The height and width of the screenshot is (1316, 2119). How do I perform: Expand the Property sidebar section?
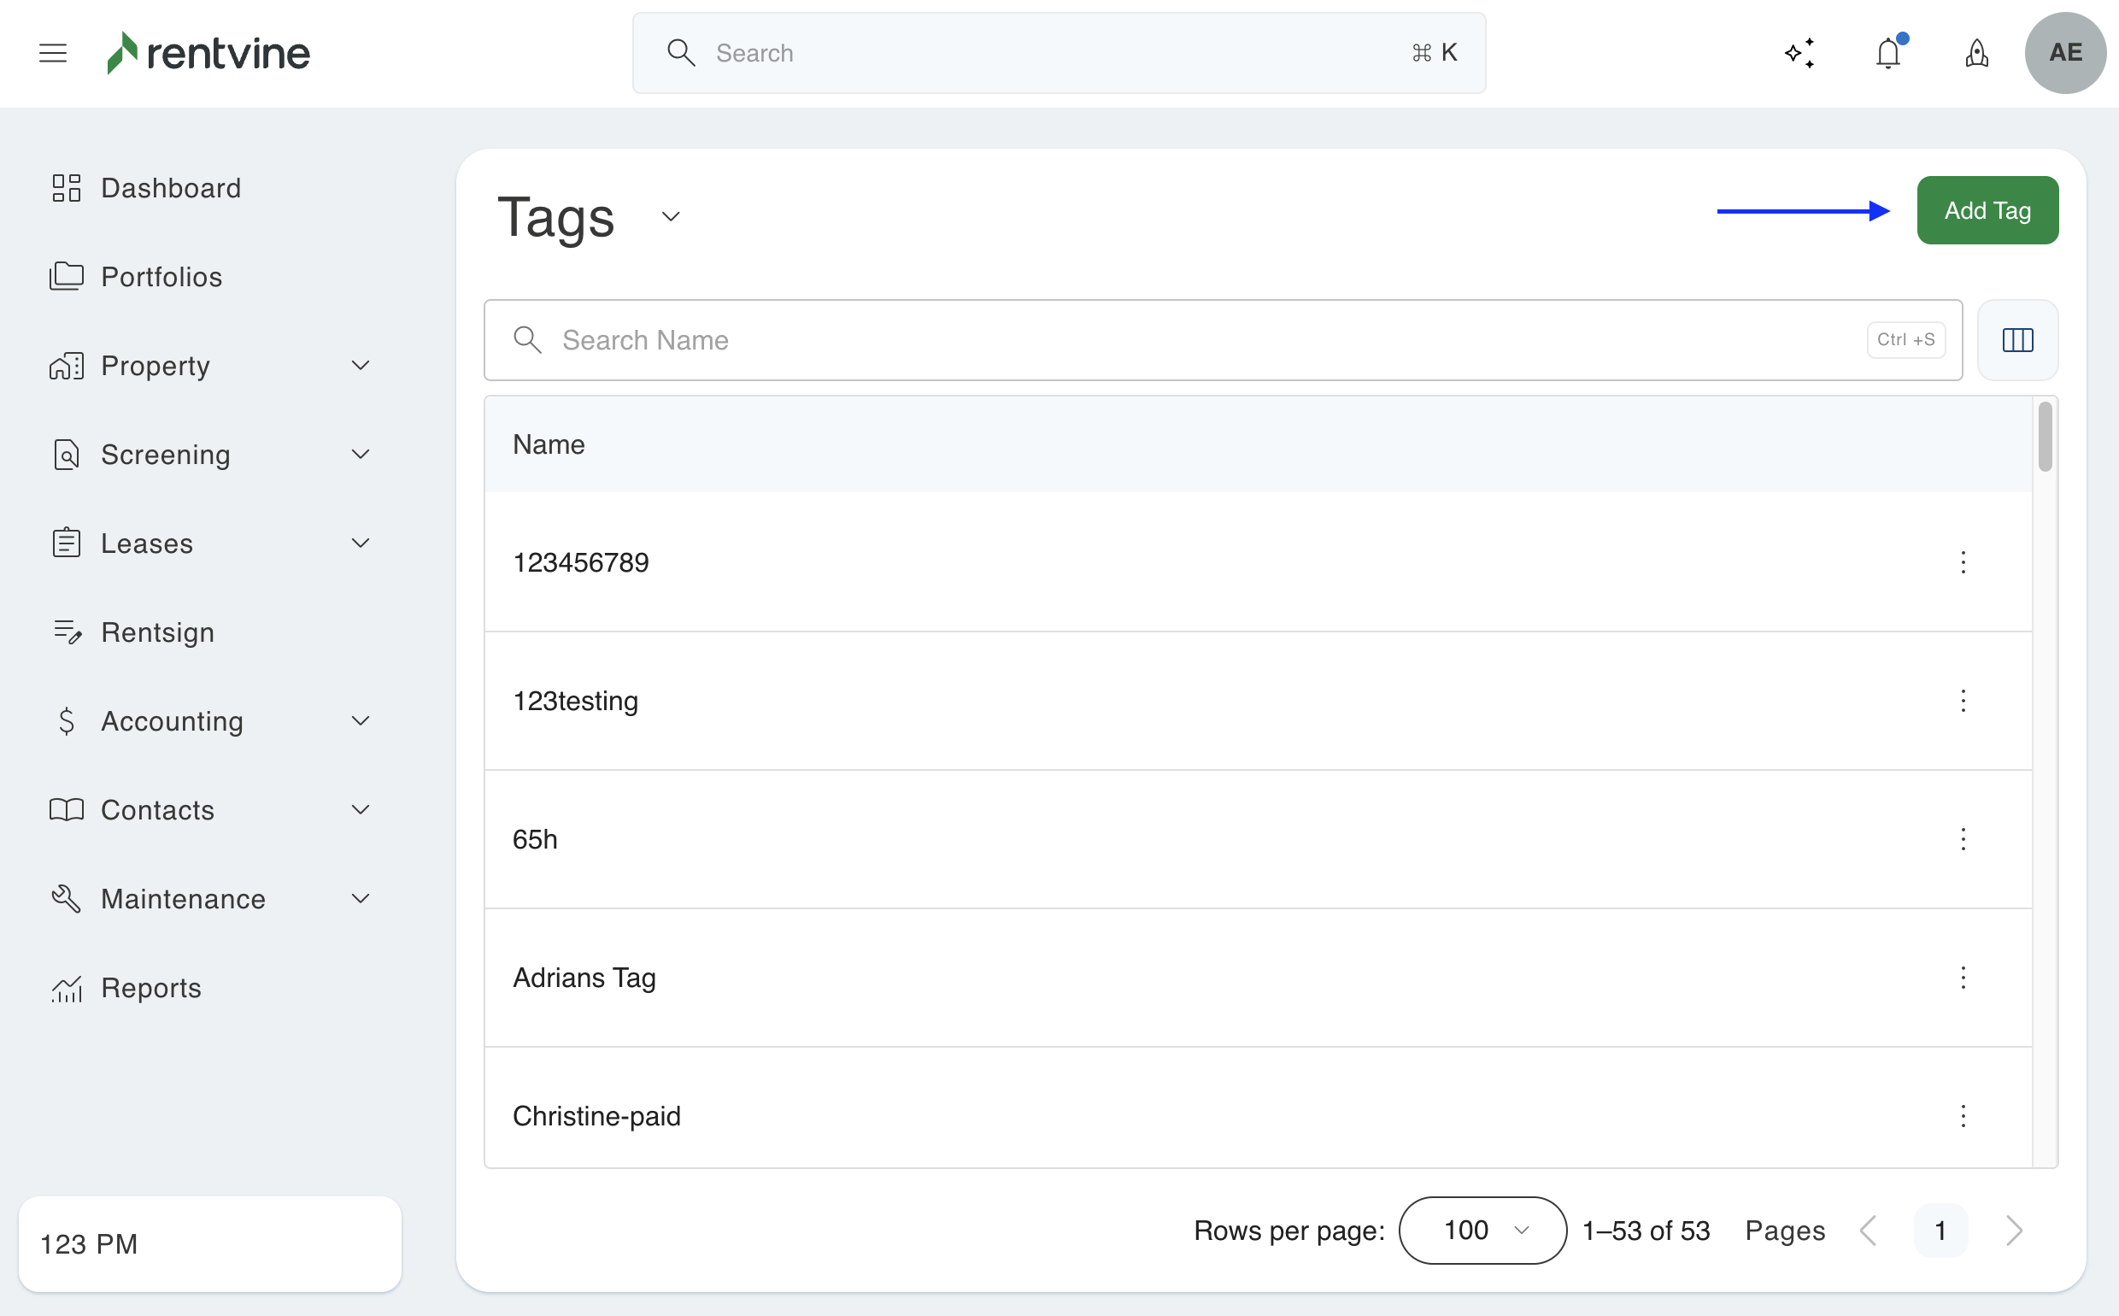pyautogui.click(x=361, y=366)
